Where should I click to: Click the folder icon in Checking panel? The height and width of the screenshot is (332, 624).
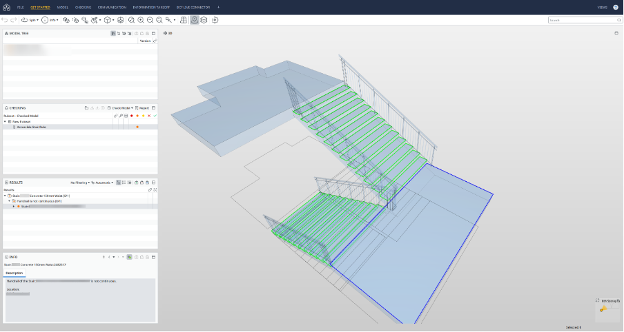pyautogui.click(x=86, y=108)
